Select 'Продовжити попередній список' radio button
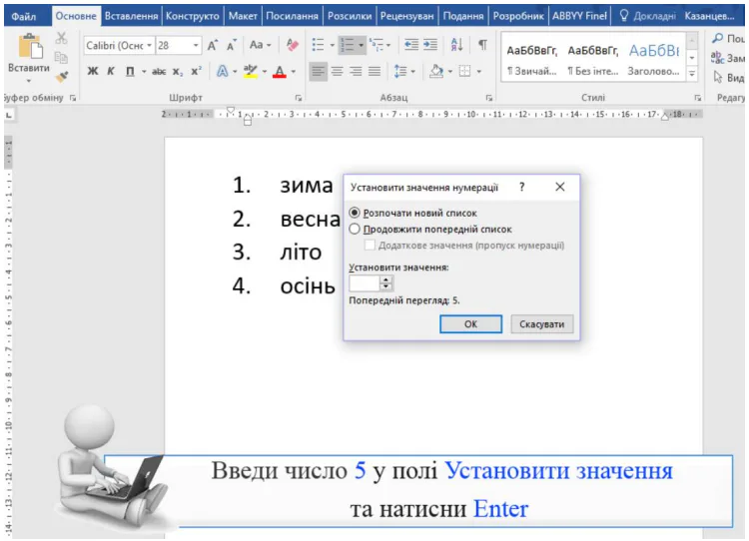 (355, 229)
